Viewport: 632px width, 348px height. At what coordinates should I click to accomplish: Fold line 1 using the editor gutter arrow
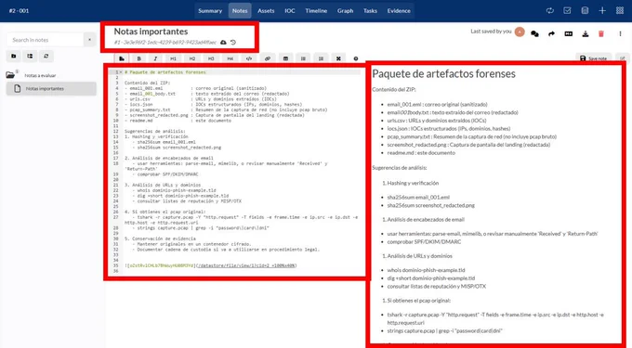coord(120,72)
